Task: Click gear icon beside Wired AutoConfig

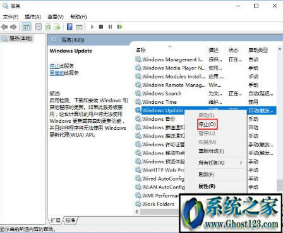Action: tap(138, 179)
